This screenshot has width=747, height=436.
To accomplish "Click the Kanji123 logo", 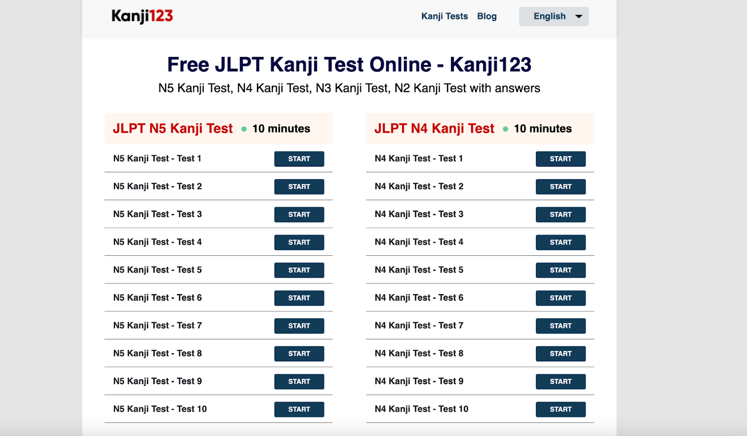I will click(141, 15).
